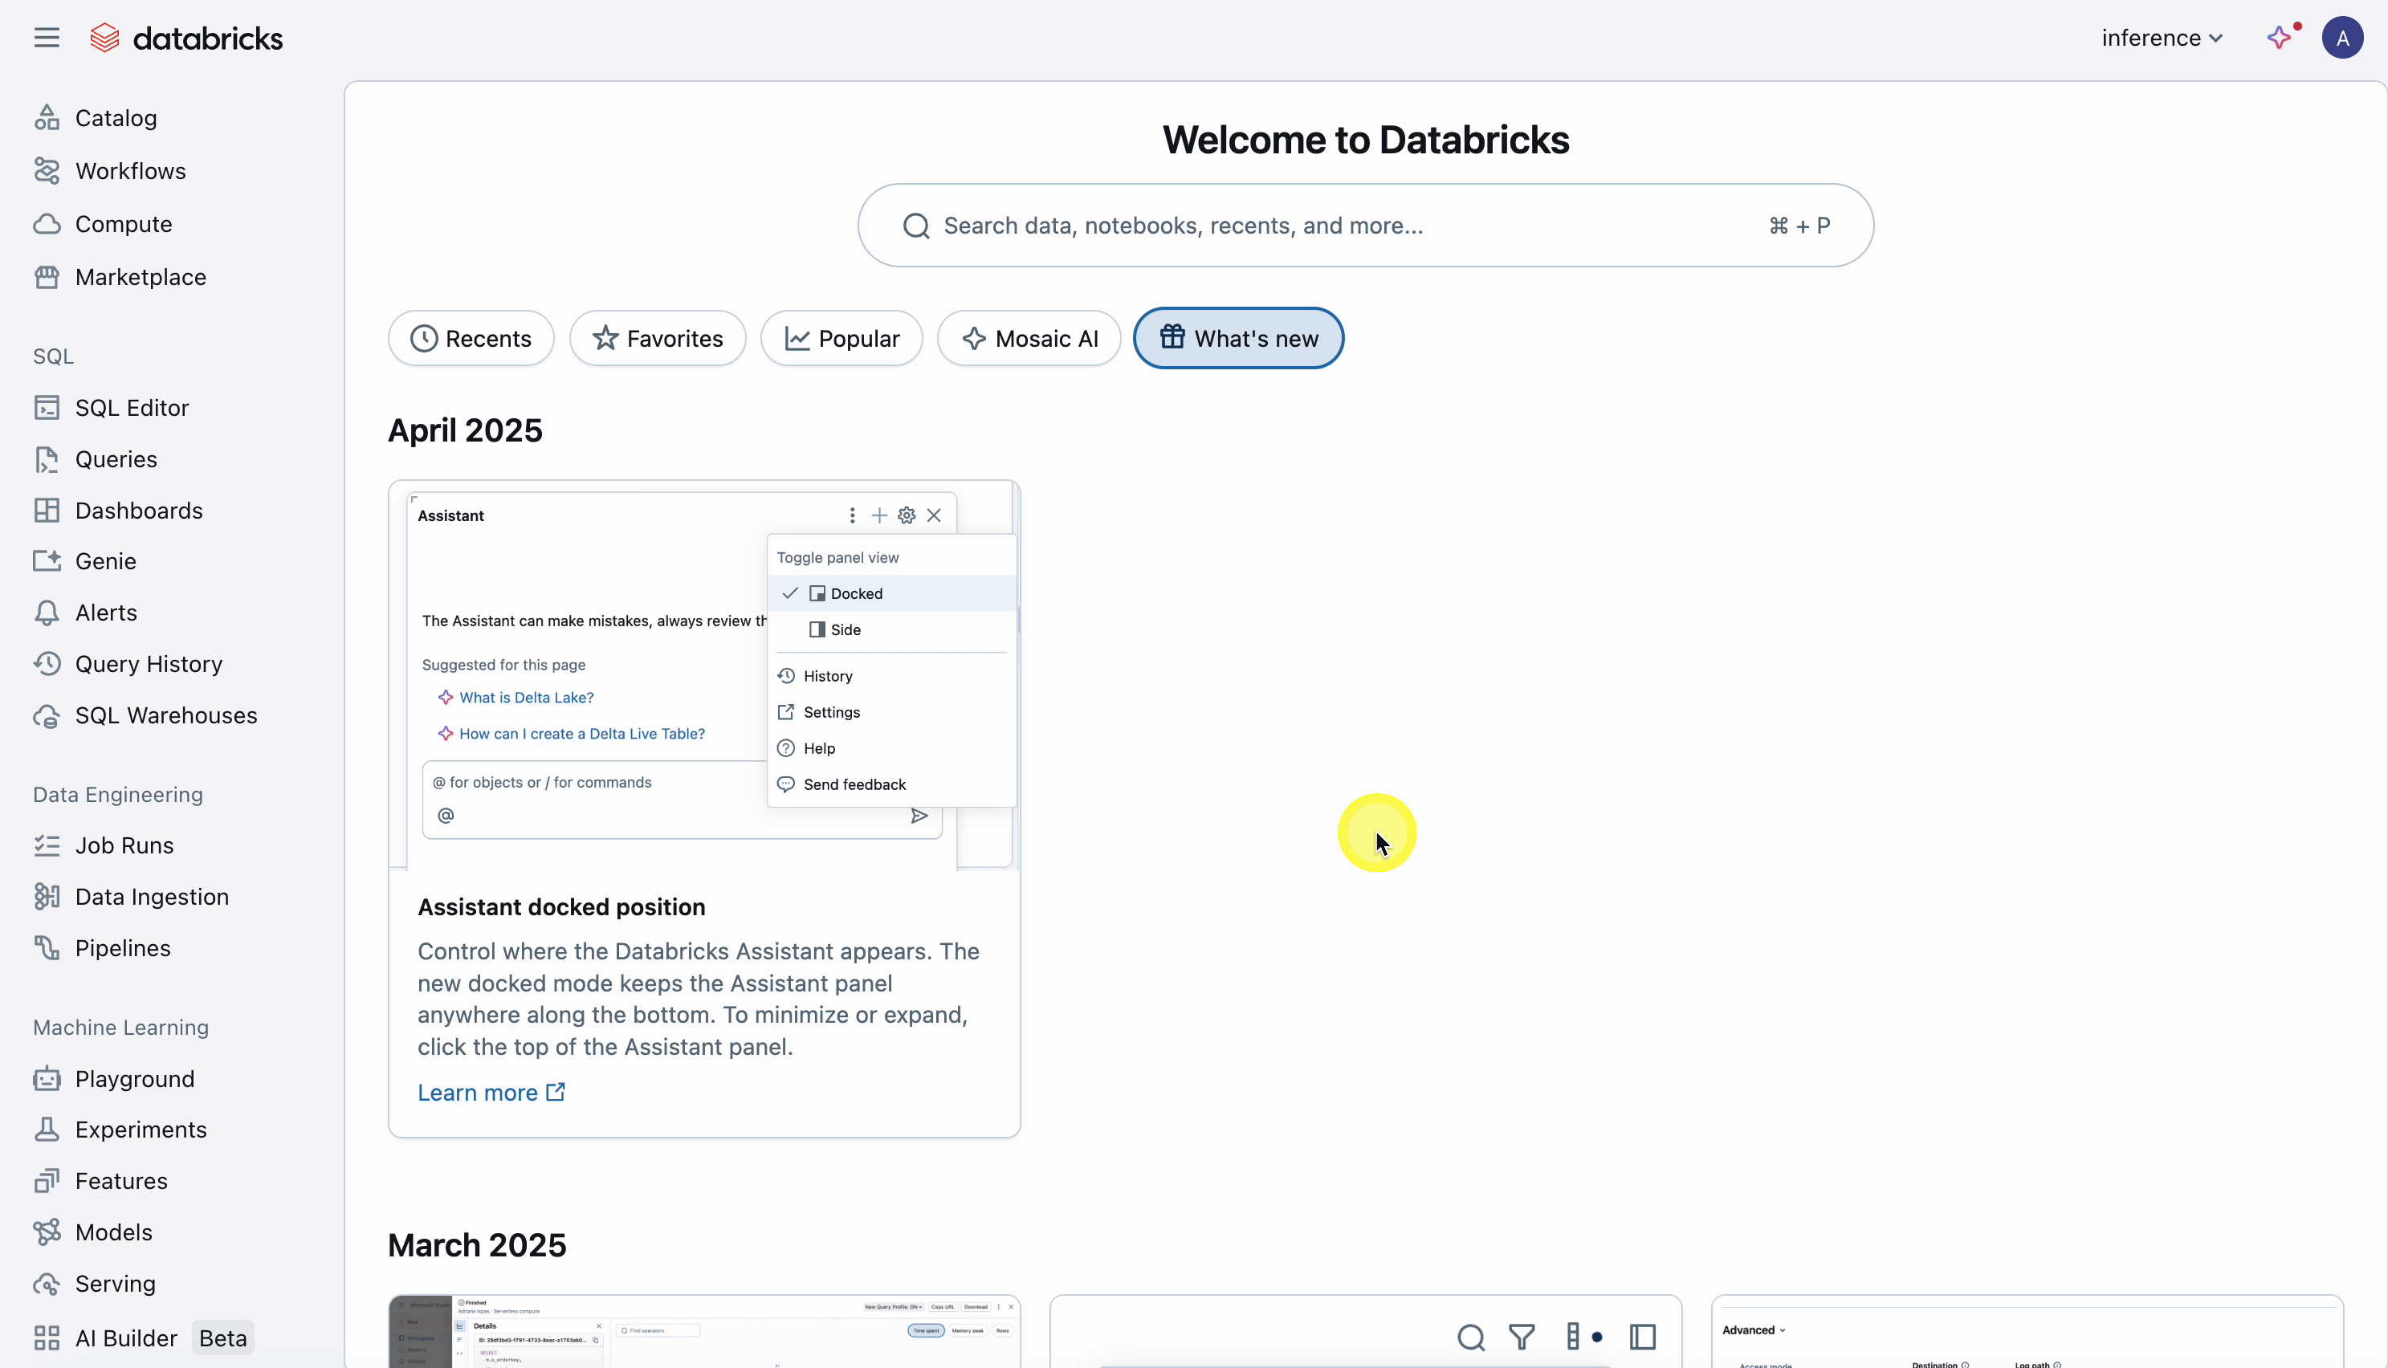Click the What's new tab

pyautogui.click(x=1238, y=338)
